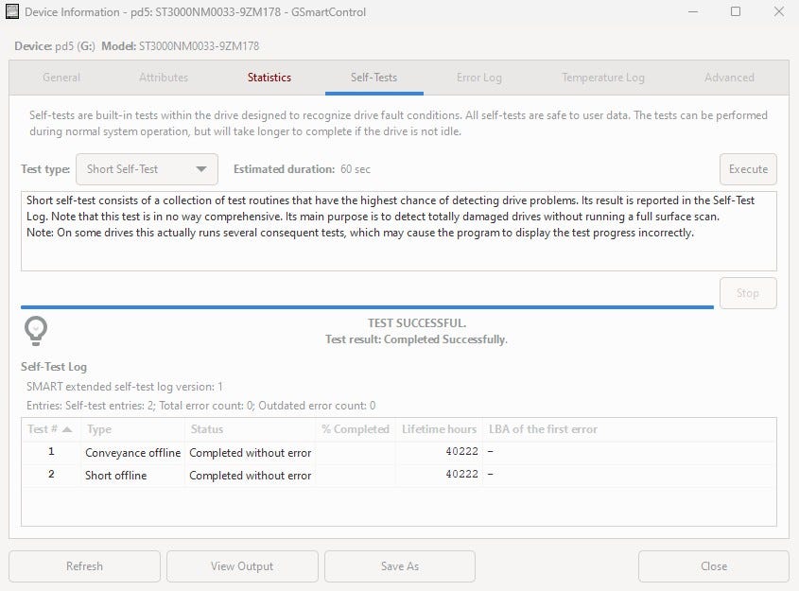799x591 pixels.
Task: Click the Close button at bottom
Action: point(713,566)
